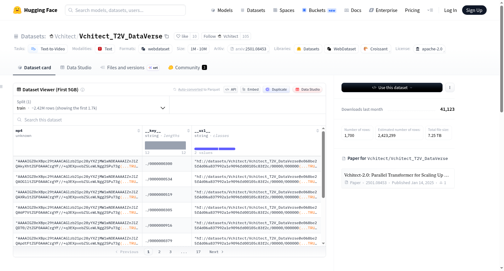Click the table's vertical scrollbar thumb

coord(323,165)
